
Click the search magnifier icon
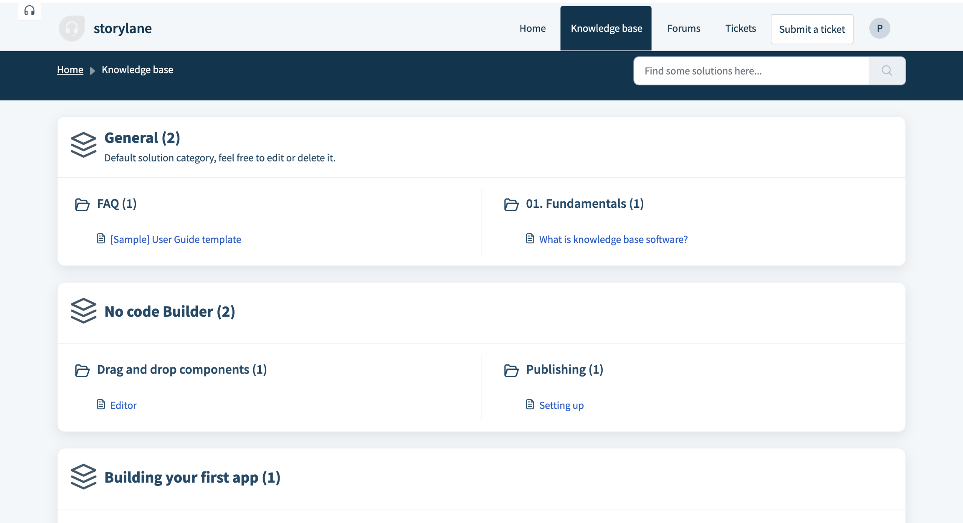click(x=887, y=71)
